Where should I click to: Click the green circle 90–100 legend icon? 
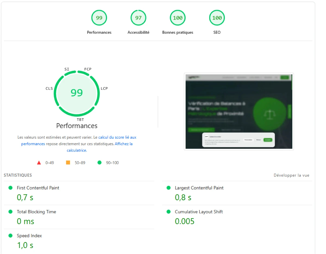point(99,163)
